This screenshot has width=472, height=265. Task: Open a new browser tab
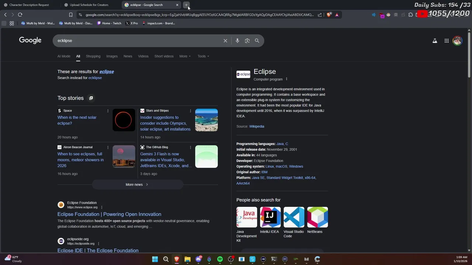click(x=186, y=5)
